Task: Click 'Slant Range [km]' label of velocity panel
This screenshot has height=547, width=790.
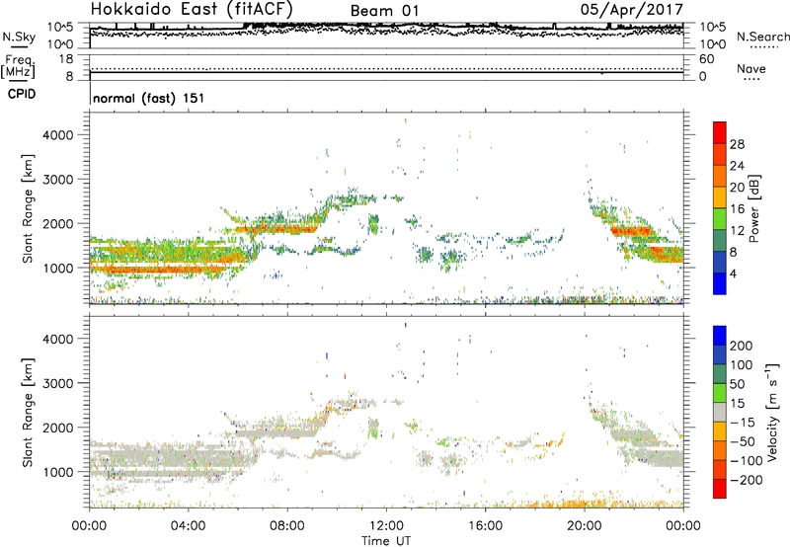Action: 28,413
